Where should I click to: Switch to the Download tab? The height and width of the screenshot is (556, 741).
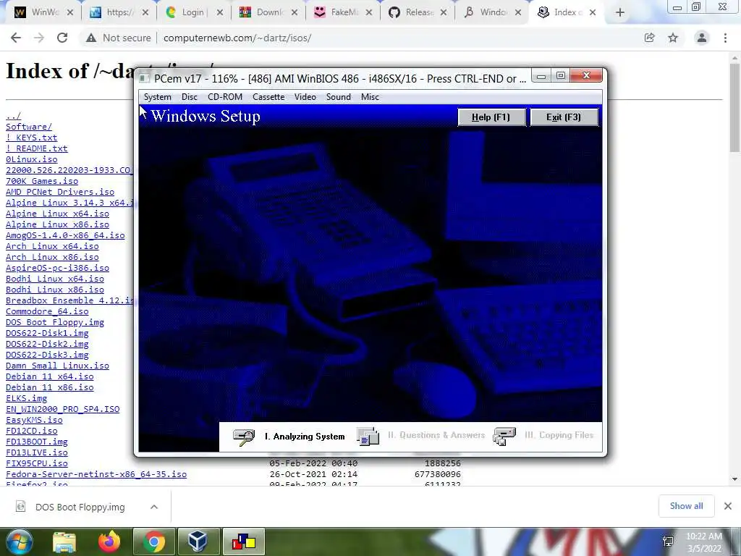[x=268, y=13]
